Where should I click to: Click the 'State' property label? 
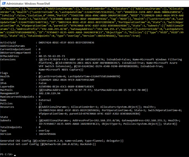pyautogui.click(x=4, y=117)
